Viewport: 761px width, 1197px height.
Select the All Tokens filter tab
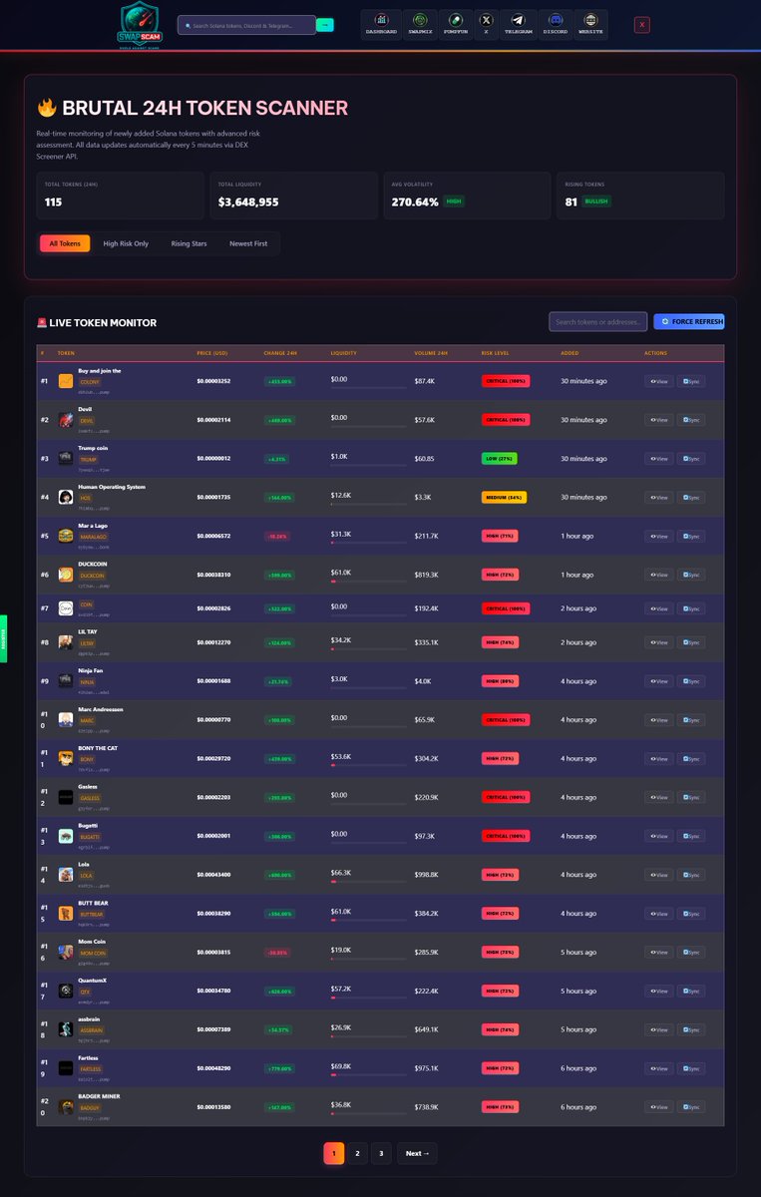(65, 243)
